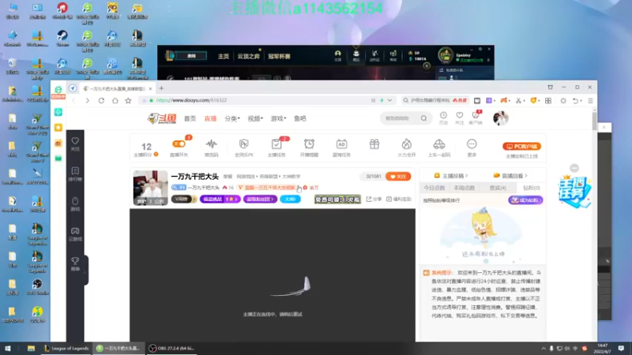Open the 主播任务 checklist icon

276,144
